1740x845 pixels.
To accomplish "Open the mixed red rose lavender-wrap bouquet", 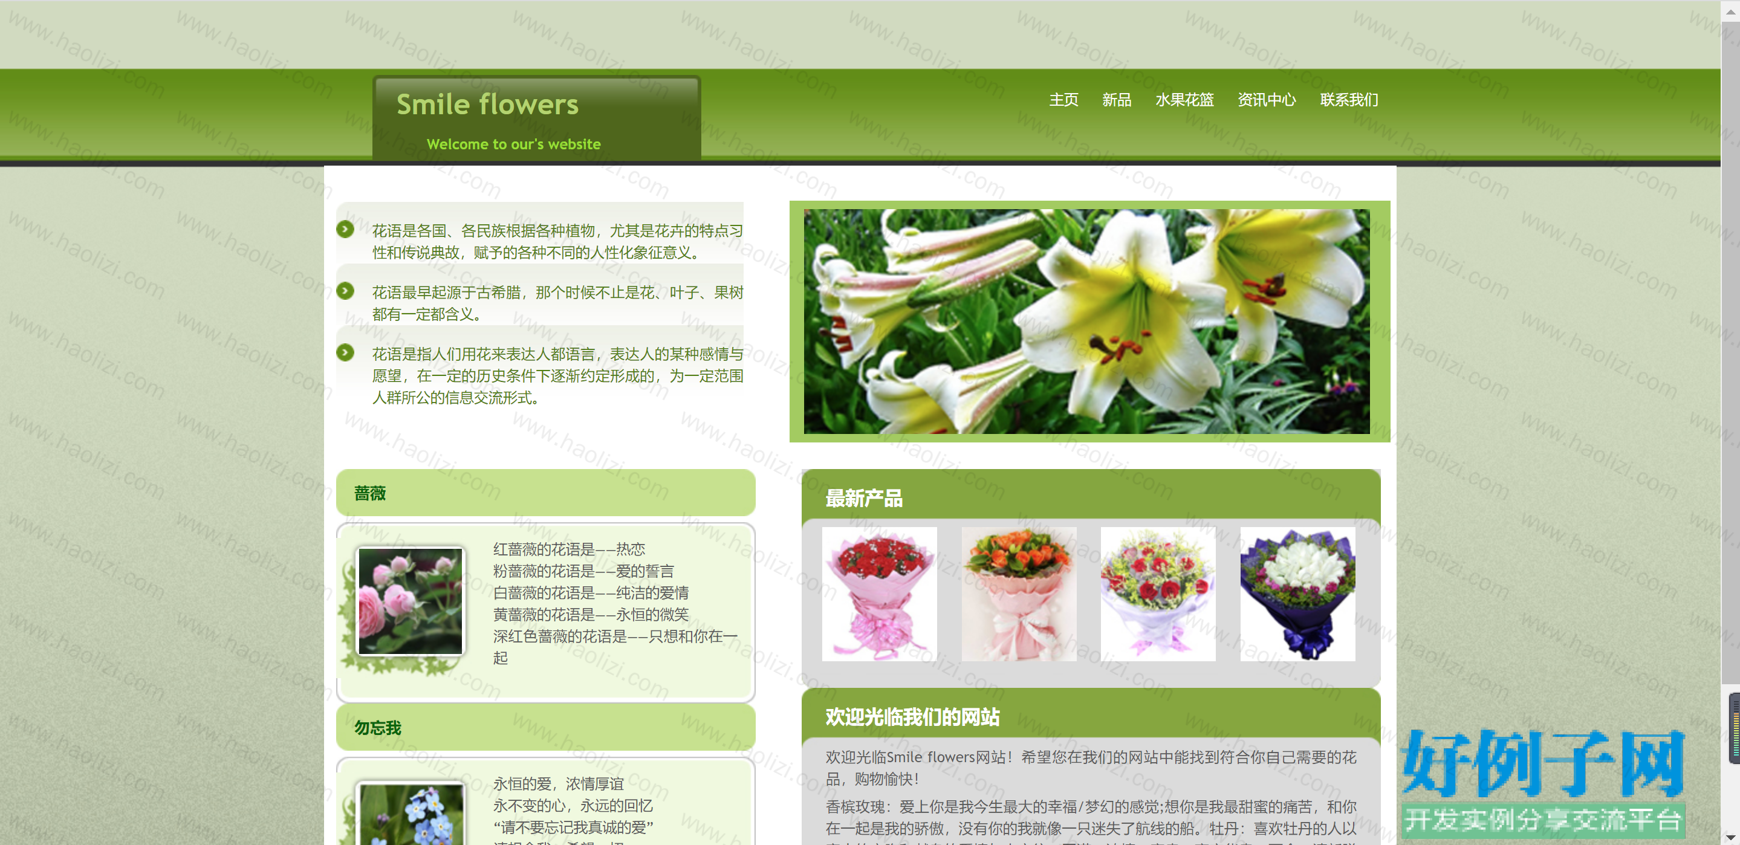I will (x=1158, y=594).
